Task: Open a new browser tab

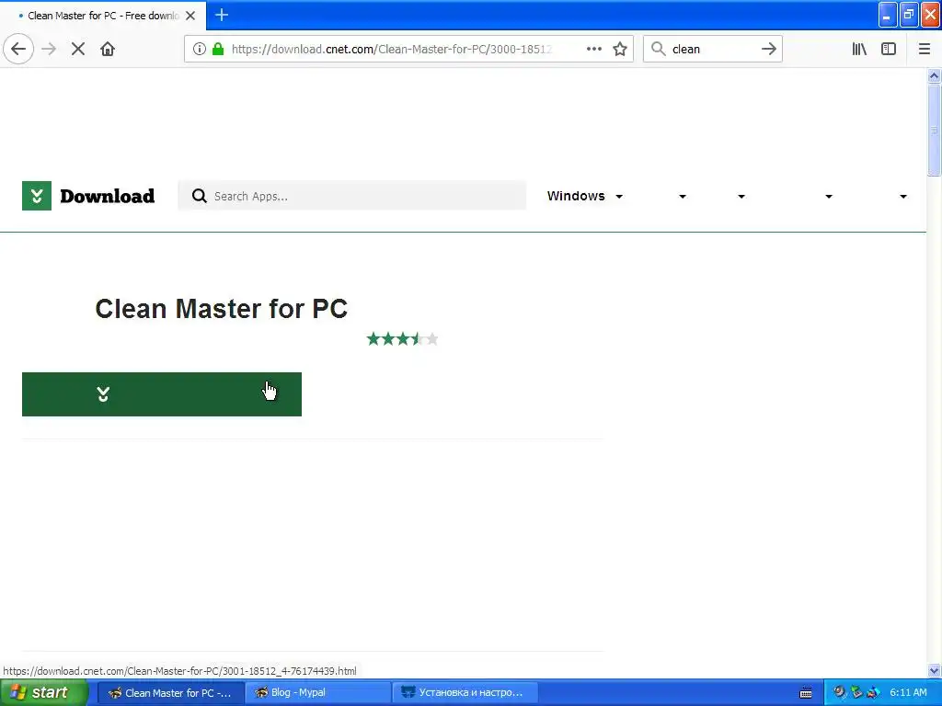Action: [x=221, y=15]
